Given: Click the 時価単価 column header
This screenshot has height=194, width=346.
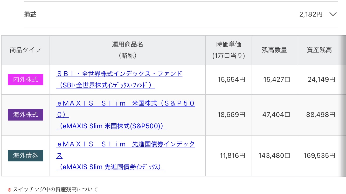Looking at the screenshot, I should pyautogui.click(x=229, y=50).
